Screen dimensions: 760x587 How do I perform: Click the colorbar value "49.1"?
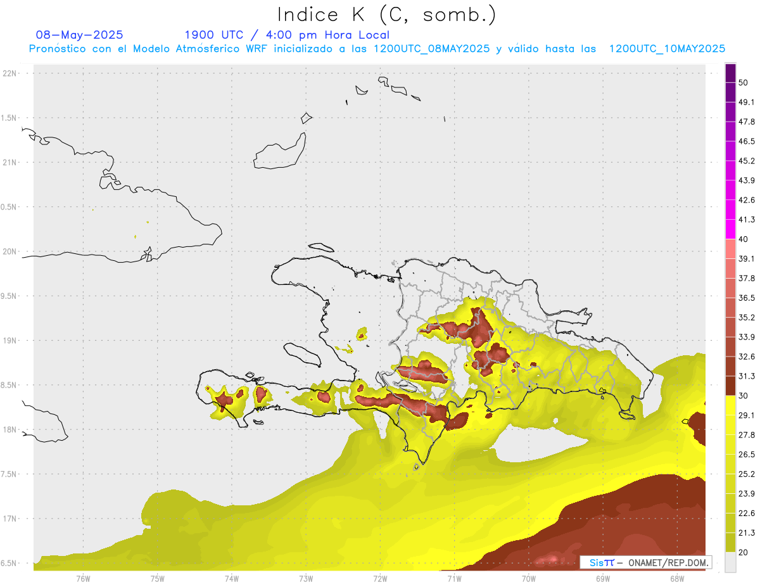pos(747,103)
